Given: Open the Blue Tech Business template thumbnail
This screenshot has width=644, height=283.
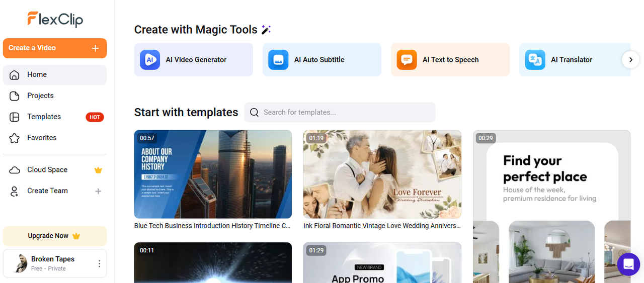Looking at the screenshot, I should point(213,174).
